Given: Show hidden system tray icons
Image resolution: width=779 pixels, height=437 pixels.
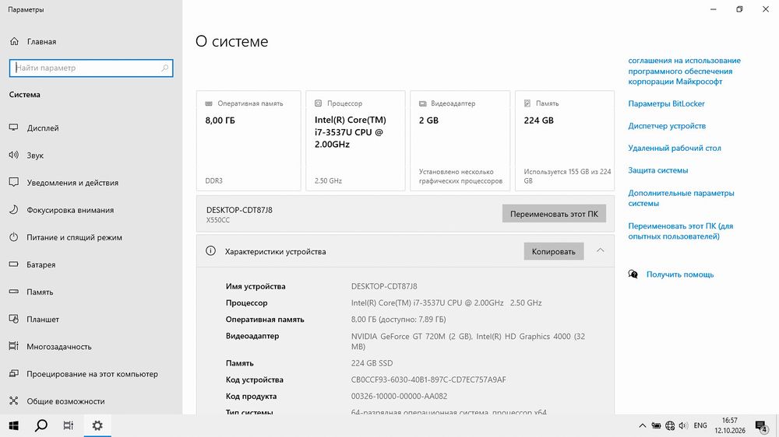Looking at the screenshot, I should coord(643,425).
